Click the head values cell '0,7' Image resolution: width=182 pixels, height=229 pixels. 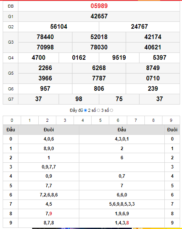point(122,176)
